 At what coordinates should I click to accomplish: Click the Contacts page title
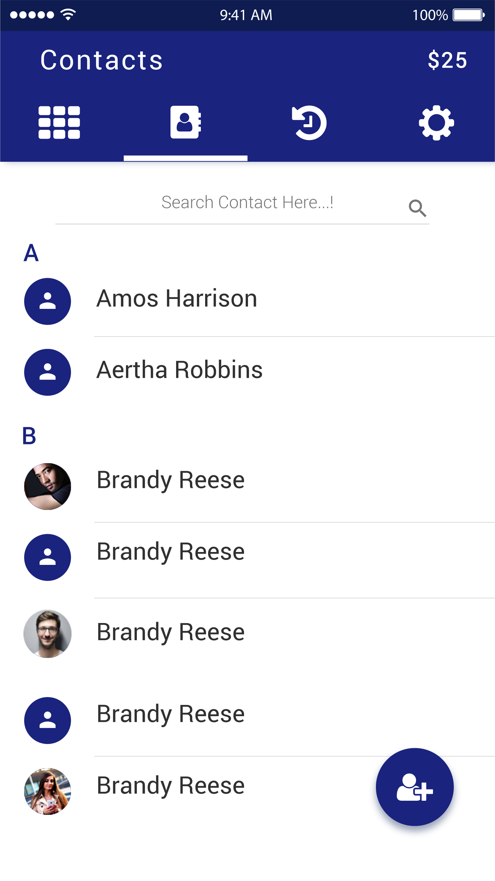[101, 60]
